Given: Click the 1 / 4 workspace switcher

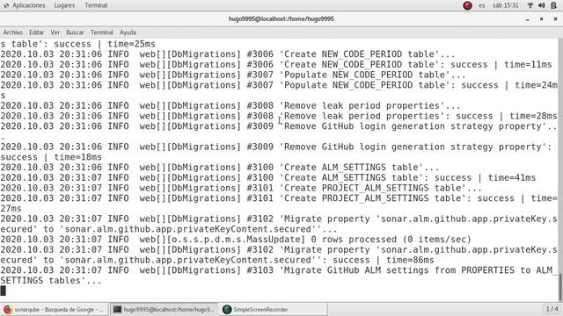Looking at the screenshot, I should click(x=552, y=309).
